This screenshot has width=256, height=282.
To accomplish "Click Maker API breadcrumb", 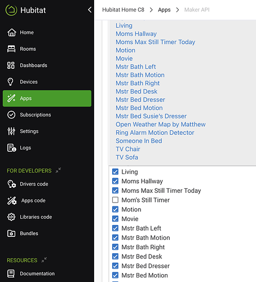I will click(x=197, y=10).
